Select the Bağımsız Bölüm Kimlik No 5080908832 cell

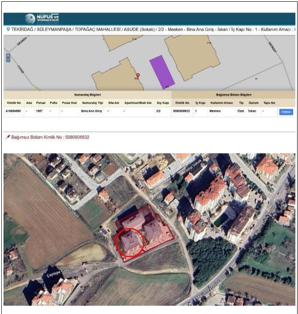182,111
